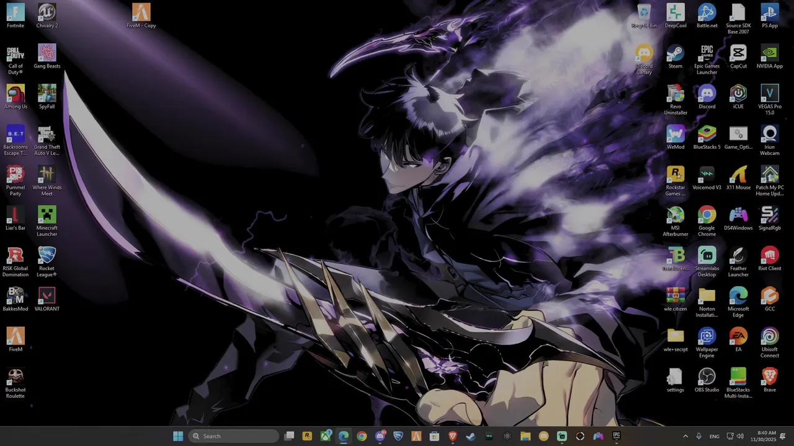Select the WeMod desktop icon

[x=676, y=138]
